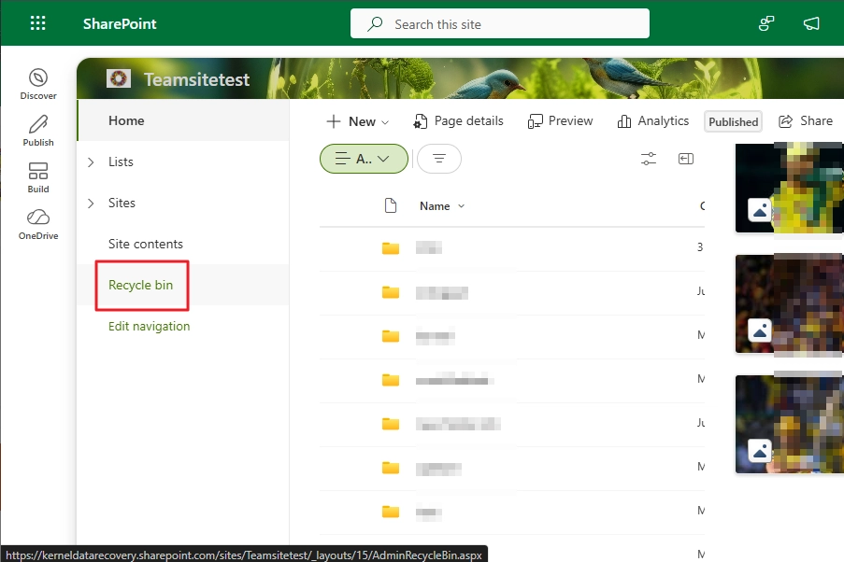The width and height of the screenshot is (844, 562).
Task: Open the view switcher dropdown
Action: pyautogui.click(x=364, y=159)
